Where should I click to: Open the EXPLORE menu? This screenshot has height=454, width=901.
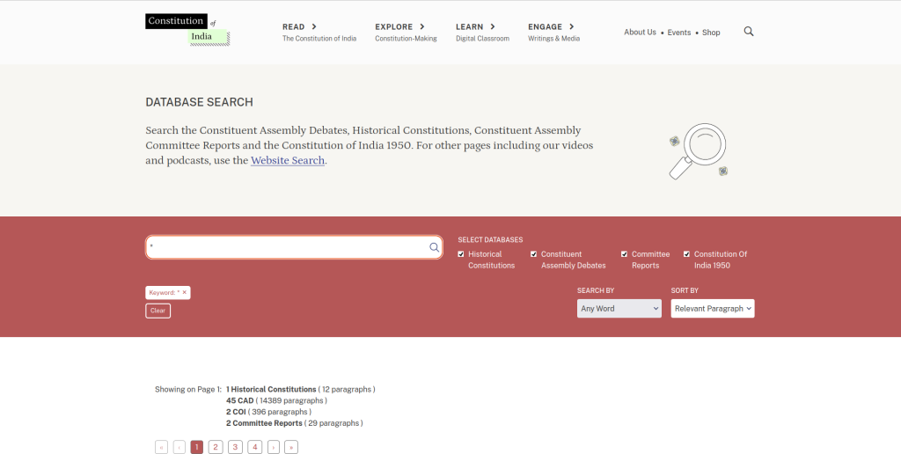pos(393,27)
